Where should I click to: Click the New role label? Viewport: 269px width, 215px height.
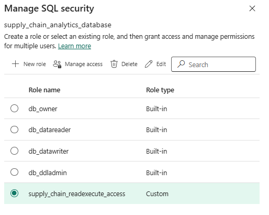[x=35, y=64]
